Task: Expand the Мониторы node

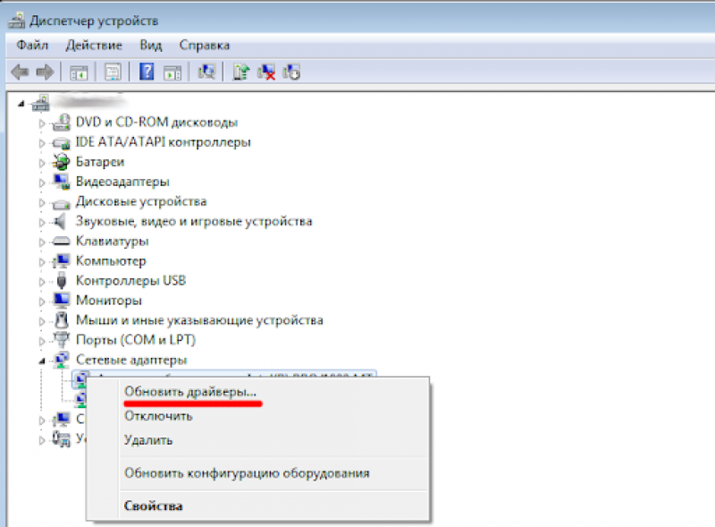Action: point(42,302)
